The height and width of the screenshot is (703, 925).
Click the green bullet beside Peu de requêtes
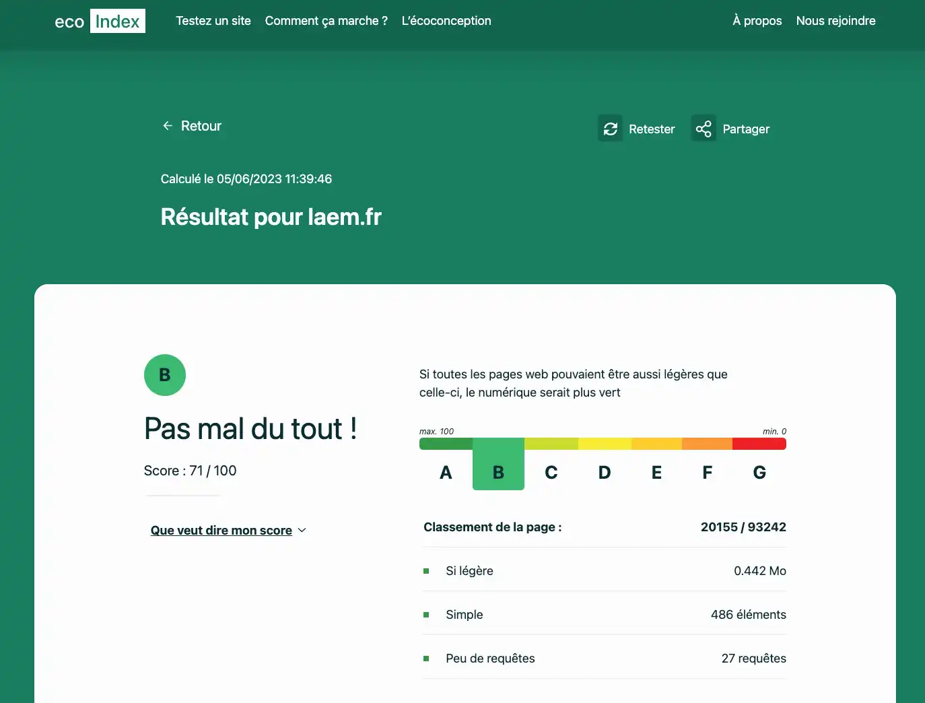pos(426,659)
